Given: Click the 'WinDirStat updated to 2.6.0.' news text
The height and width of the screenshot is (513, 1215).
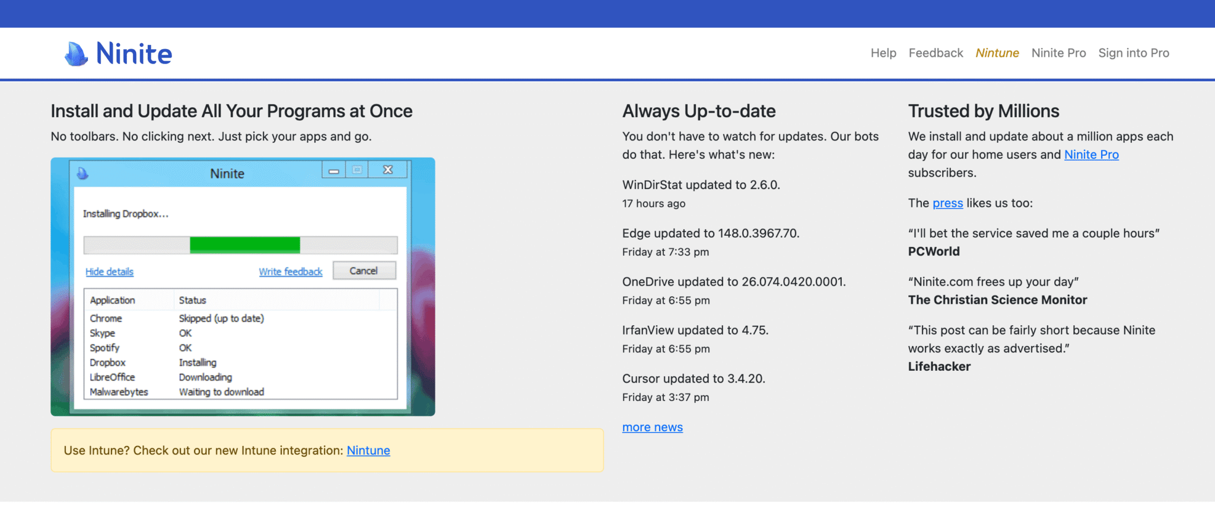Looking at the screenshot, I should 701,185.
